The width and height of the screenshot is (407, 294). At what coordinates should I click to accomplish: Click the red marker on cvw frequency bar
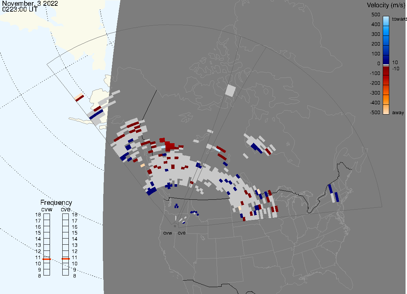(x=47, y=259)
